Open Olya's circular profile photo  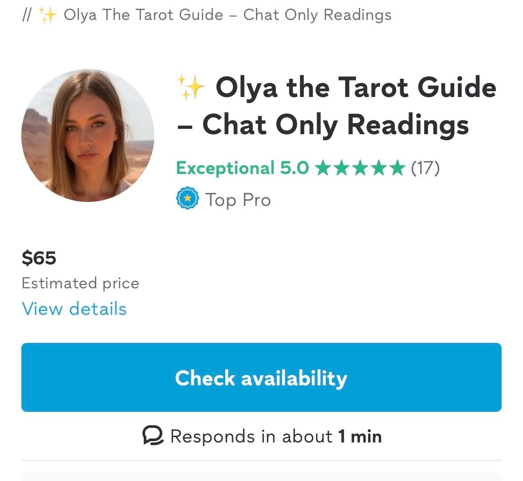click(88, 136)
